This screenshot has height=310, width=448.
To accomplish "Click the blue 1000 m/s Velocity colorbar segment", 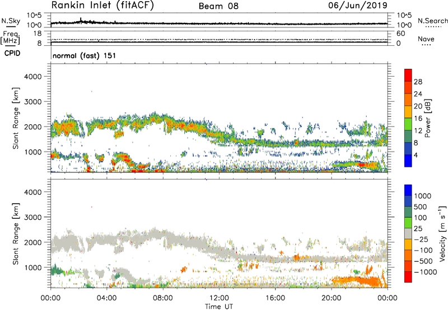I will coord(408,190).
